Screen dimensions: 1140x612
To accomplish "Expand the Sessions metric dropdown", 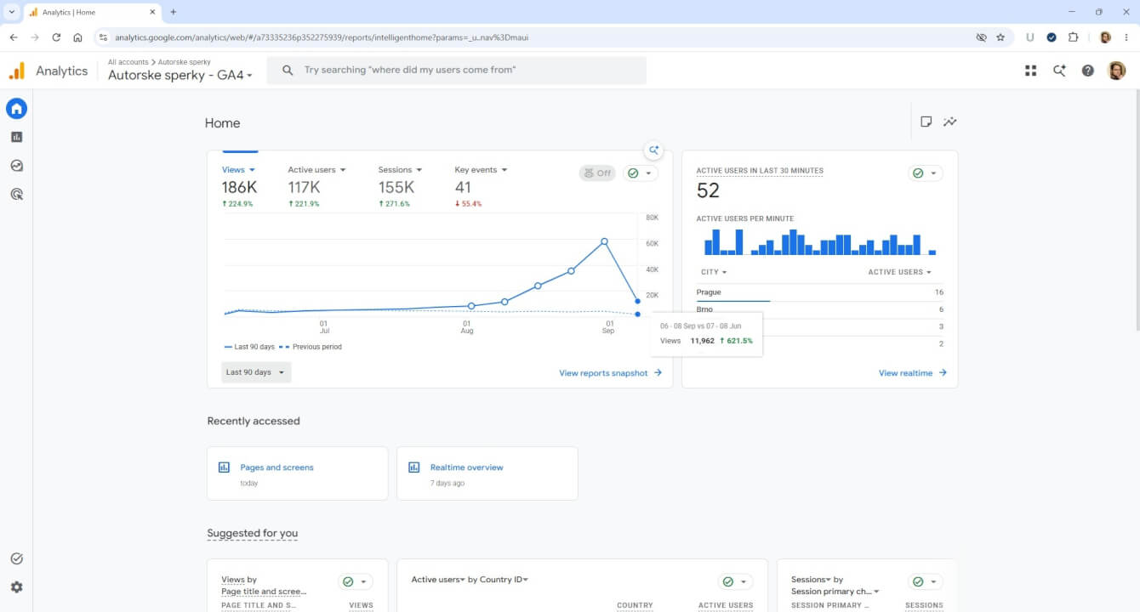I will point(401,170).
